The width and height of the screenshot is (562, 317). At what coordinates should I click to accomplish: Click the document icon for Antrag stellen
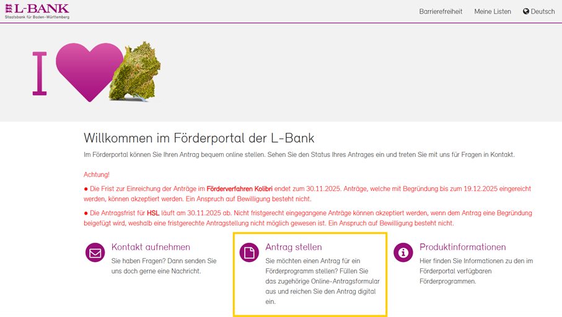(249, 252)
